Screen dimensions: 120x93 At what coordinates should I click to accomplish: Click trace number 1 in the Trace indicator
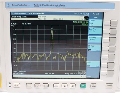pyautogui.click(x=85, y=17)
